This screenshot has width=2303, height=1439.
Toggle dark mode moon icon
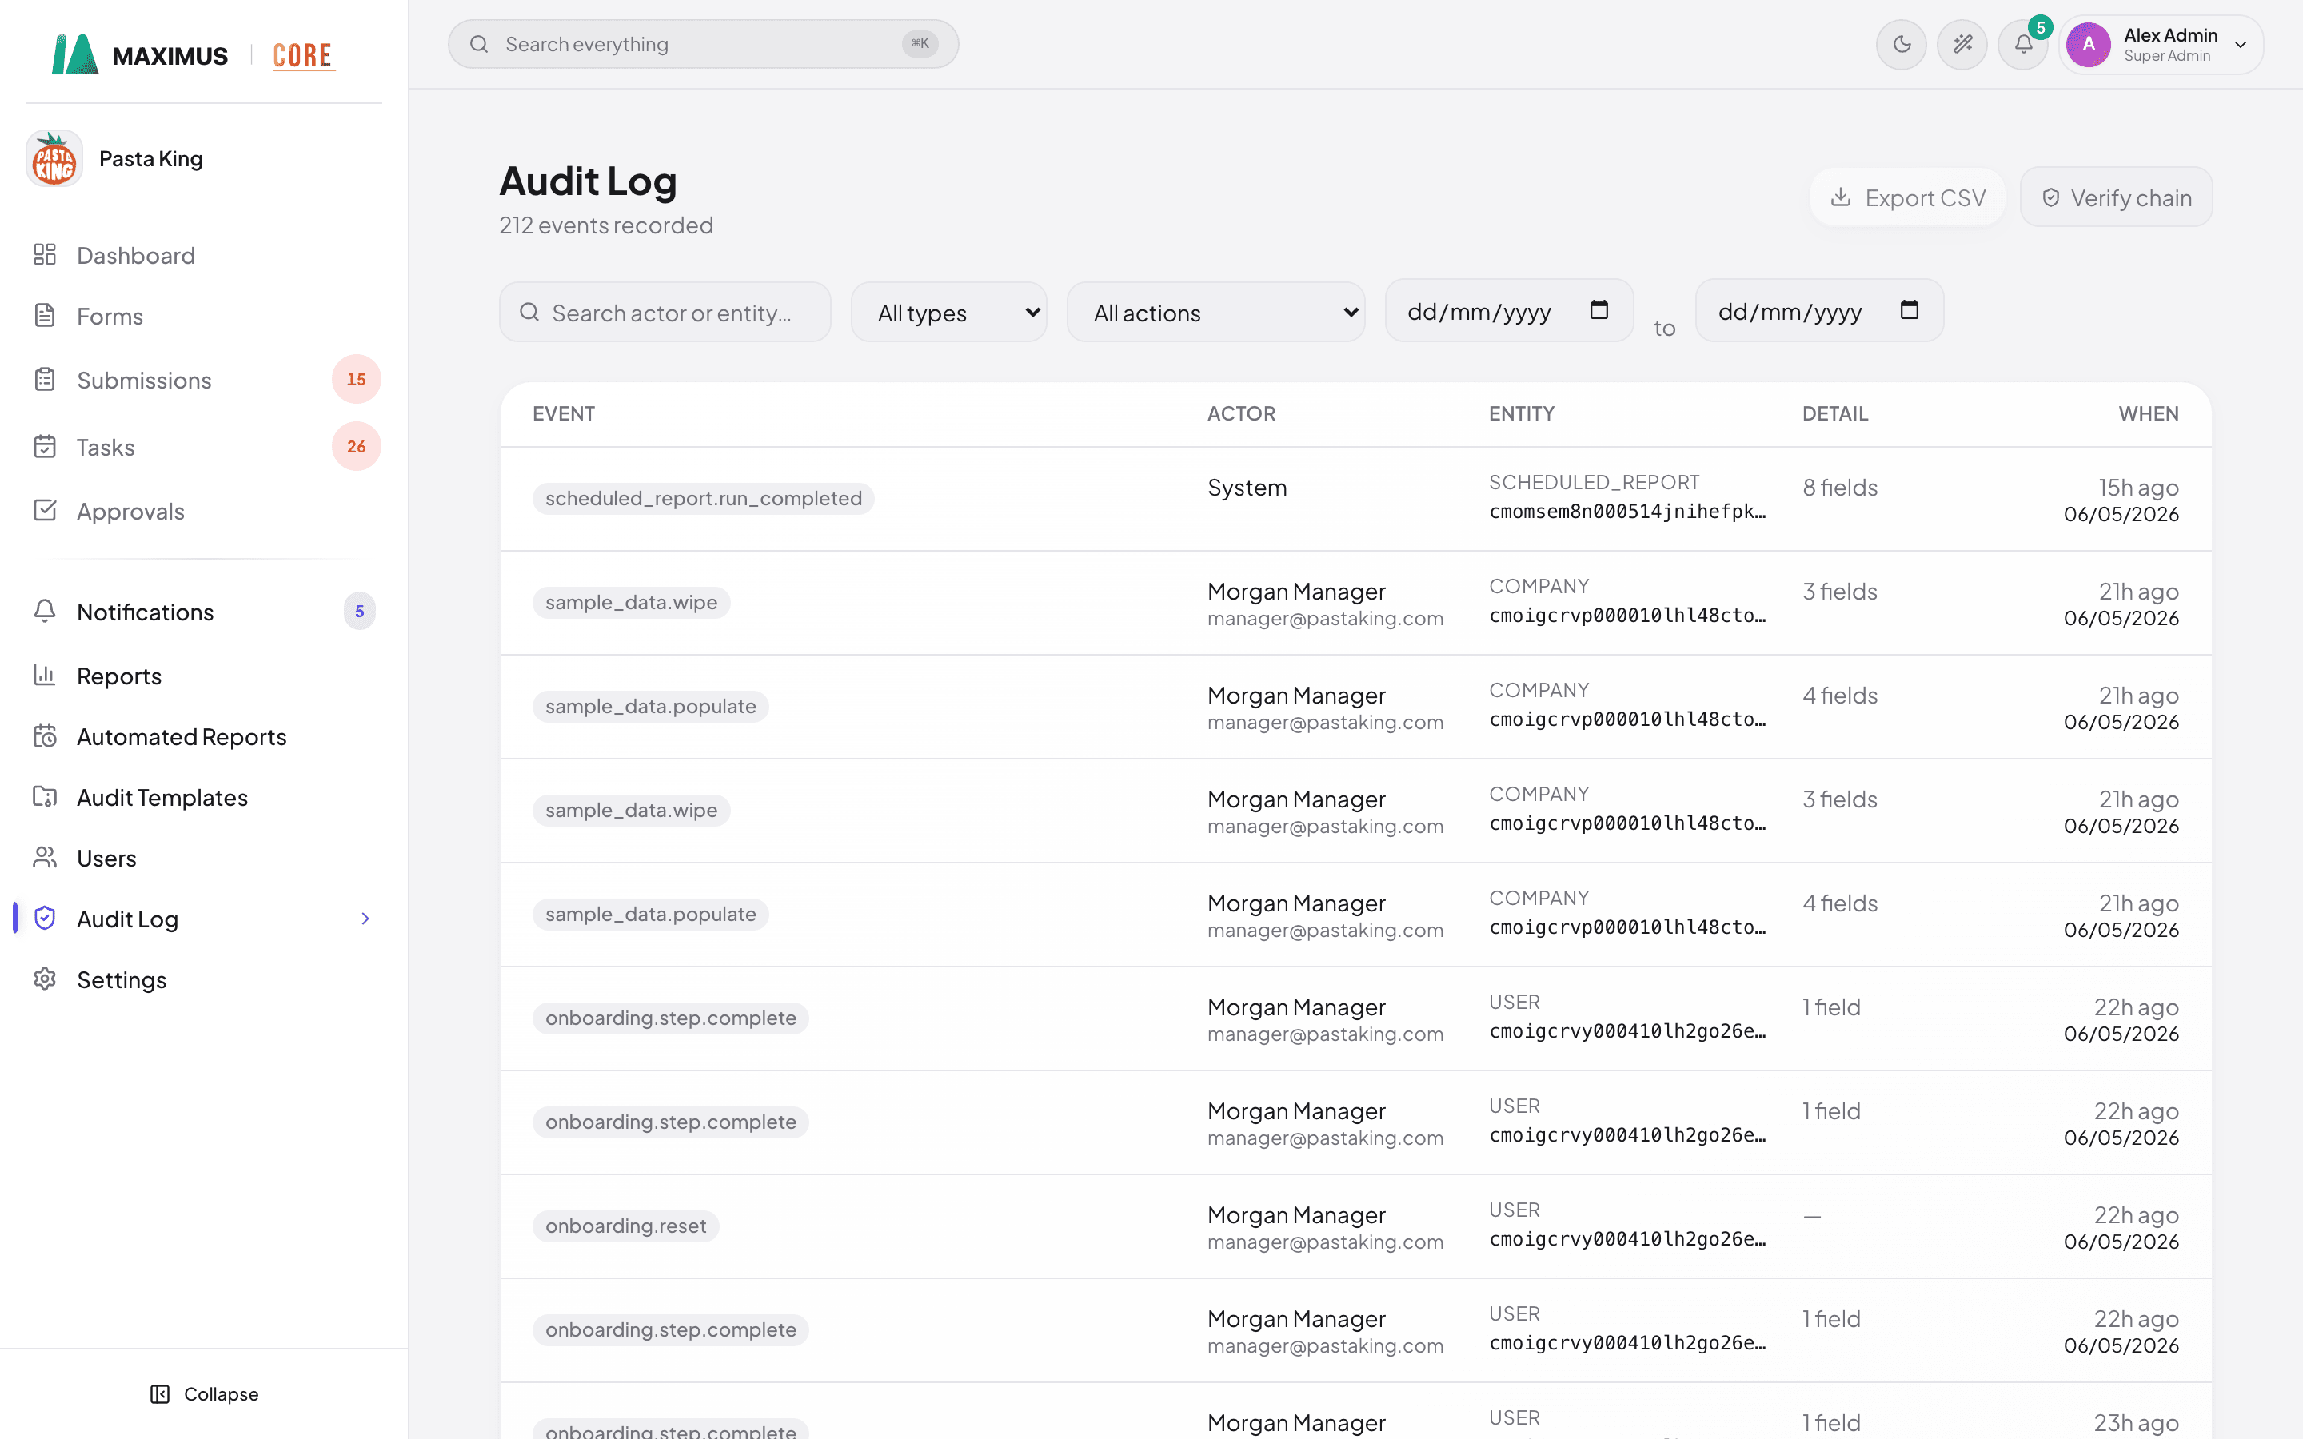(1901, 44)
